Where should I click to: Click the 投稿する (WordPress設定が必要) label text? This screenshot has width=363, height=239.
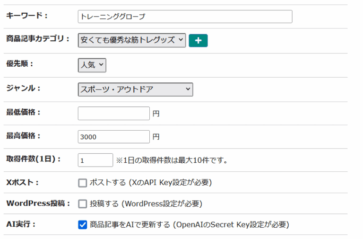(146, 204)
